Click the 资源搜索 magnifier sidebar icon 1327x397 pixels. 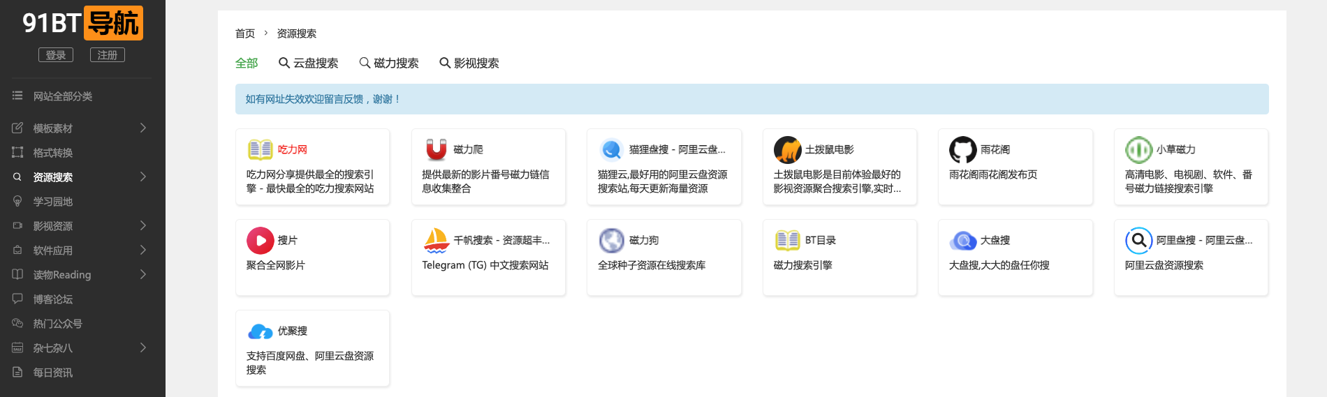pos(17,177)
